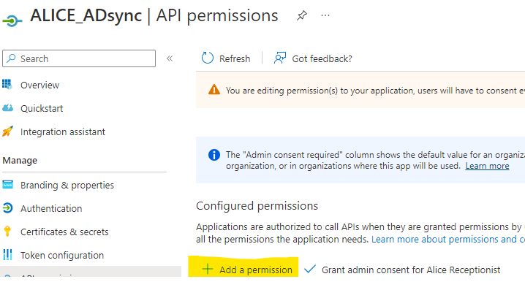
Task: Click the orange warning triangle icon
Action: (214, 90)
